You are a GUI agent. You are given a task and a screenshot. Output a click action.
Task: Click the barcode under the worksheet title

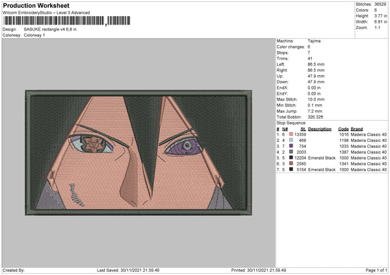click(66, 21)
